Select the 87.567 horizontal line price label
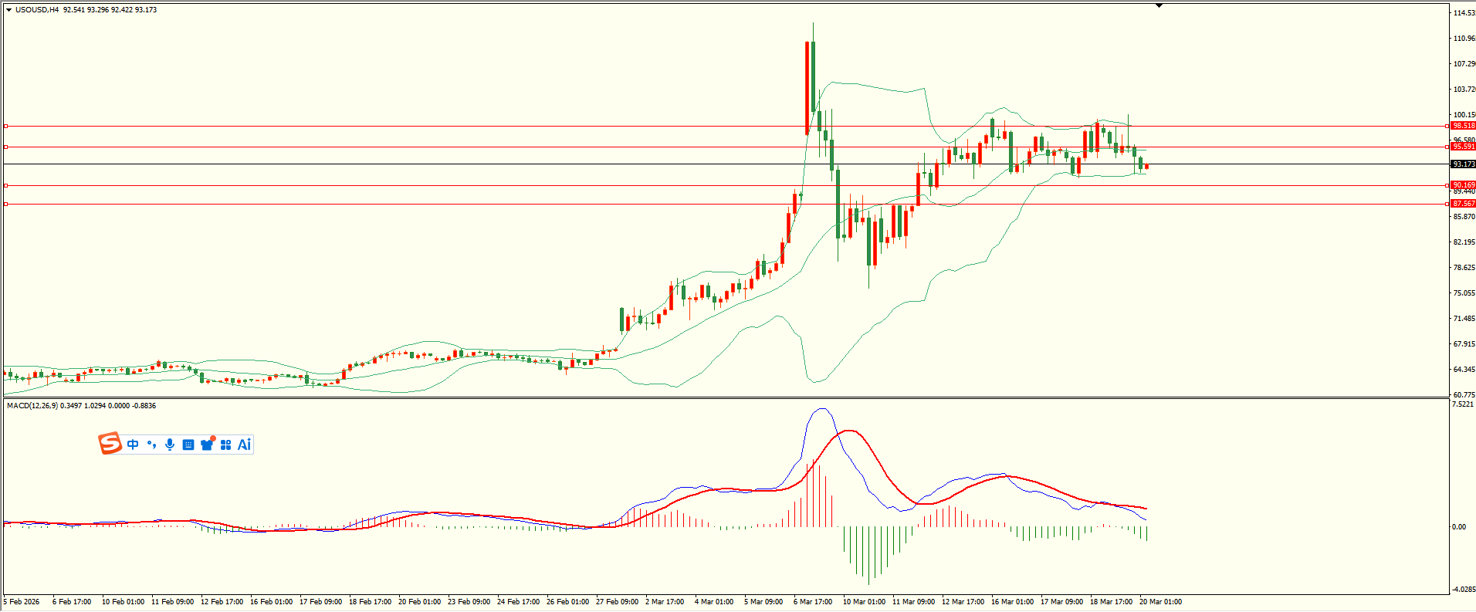 [x=1463, y=204]
